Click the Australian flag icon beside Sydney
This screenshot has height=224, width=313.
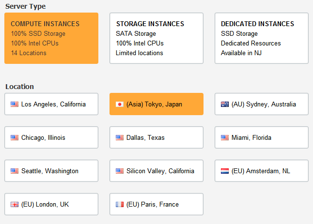pyautogui.click(x=225, y=104)
